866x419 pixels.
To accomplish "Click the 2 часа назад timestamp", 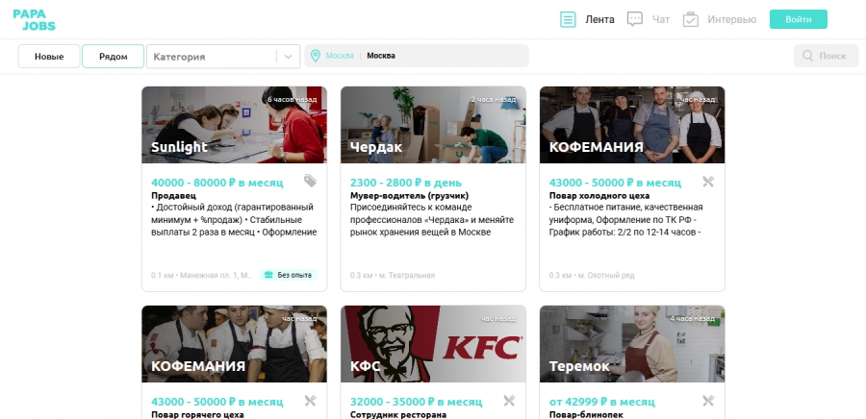I will click(494, 100).
